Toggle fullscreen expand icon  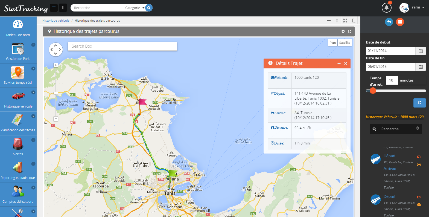[345, 21]
